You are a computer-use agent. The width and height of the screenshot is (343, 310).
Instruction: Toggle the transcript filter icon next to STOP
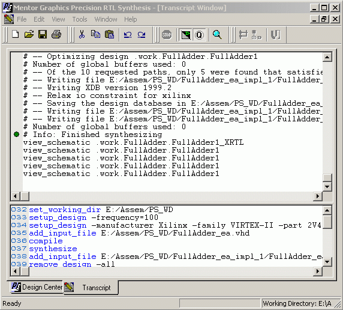pos(186,35)
